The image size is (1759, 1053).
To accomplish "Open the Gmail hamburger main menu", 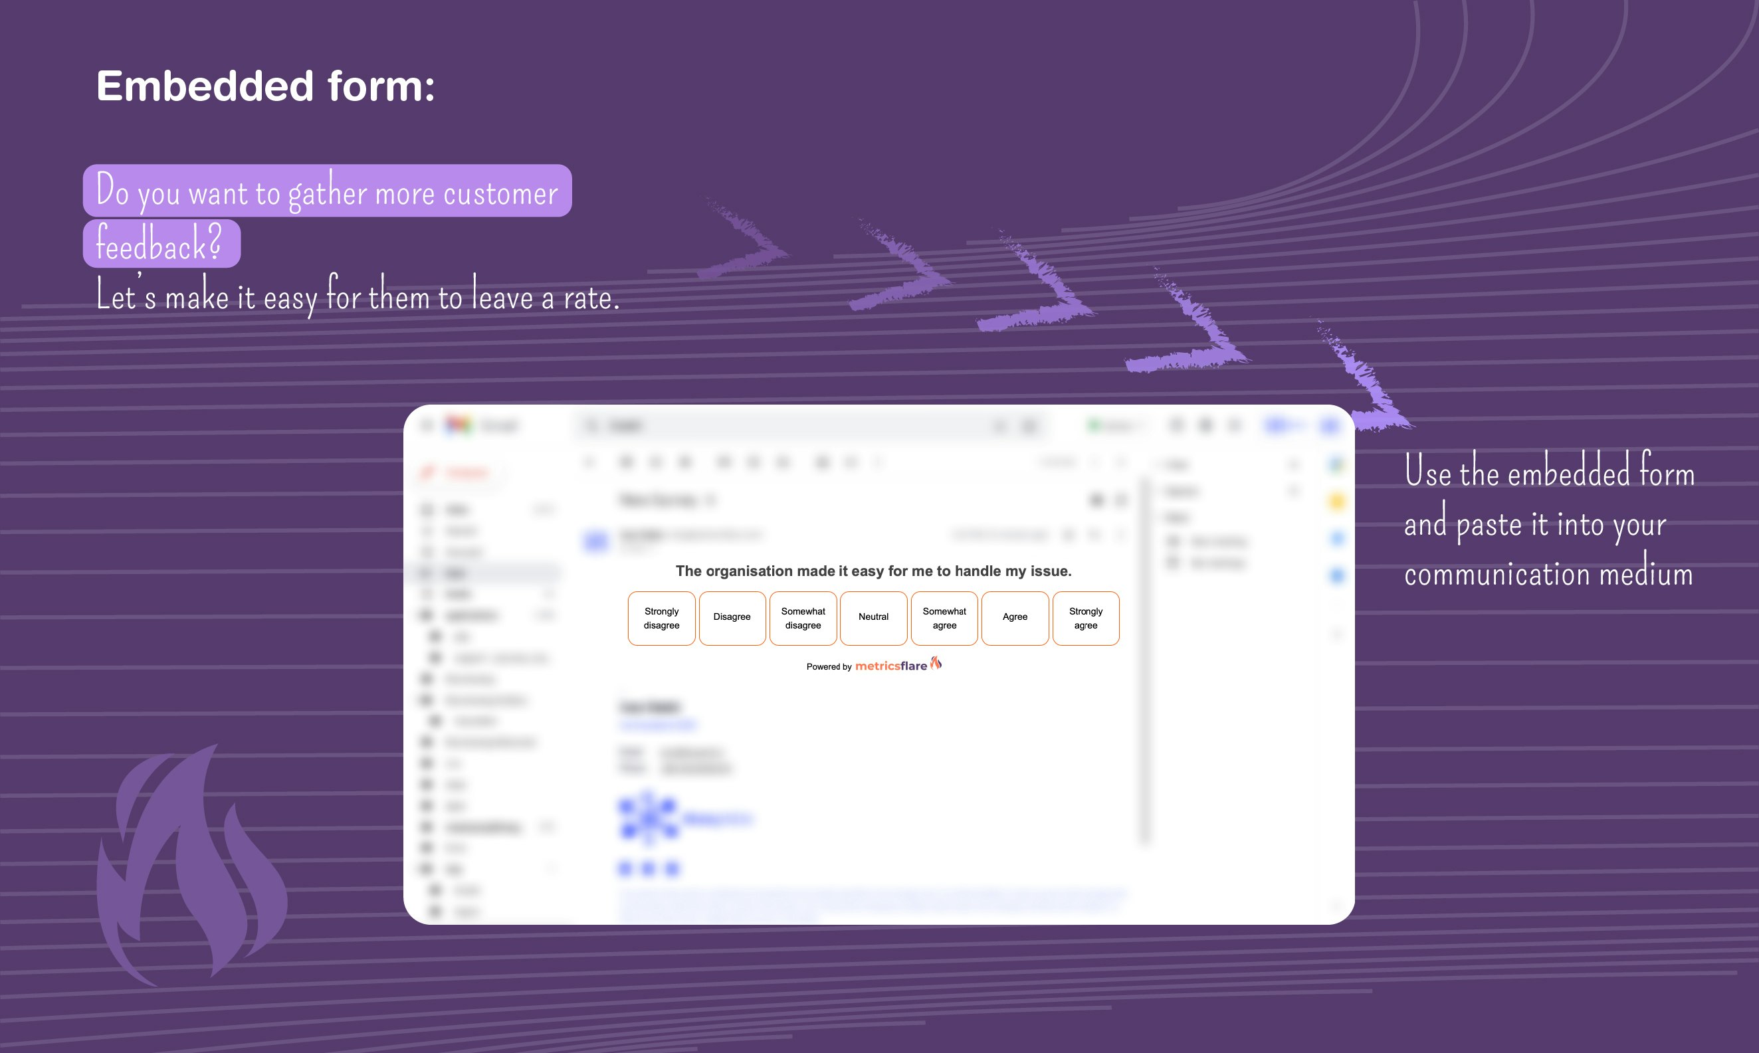I will point(427,425).
